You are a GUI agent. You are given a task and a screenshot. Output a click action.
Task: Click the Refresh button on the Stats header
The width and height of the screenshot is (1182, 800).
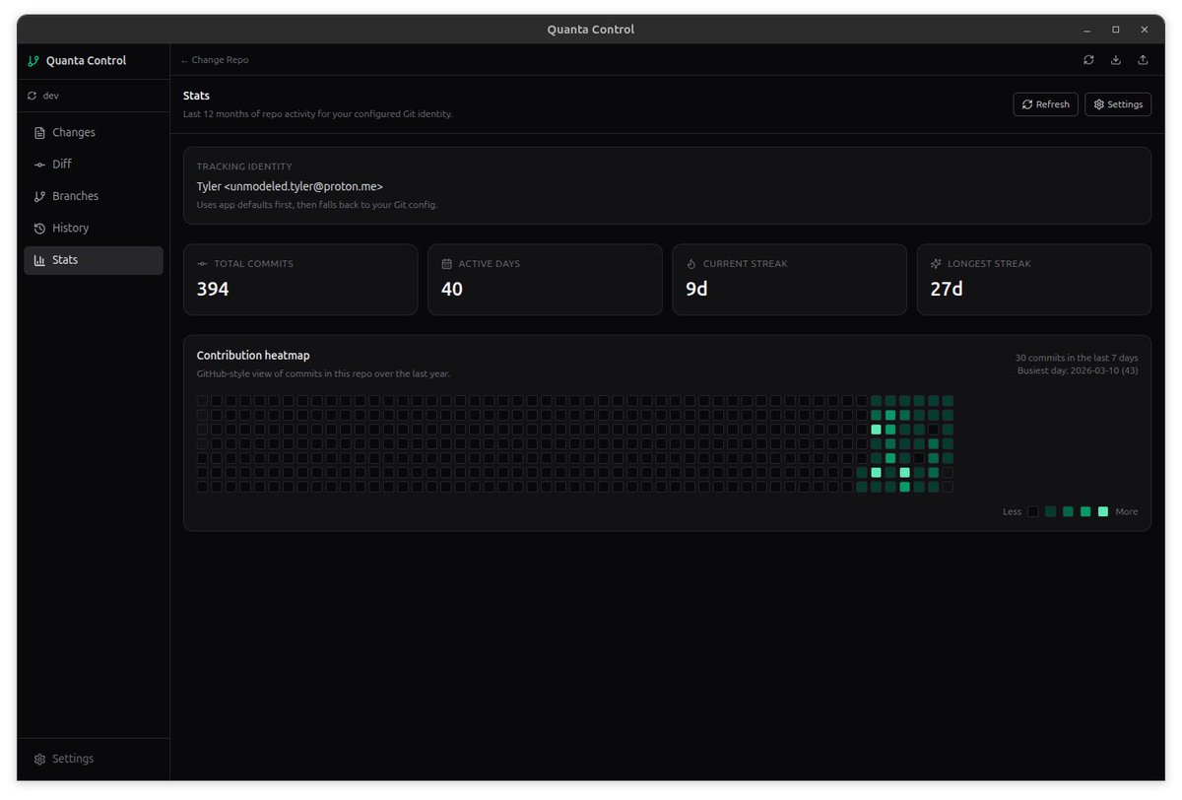tap(1045, 104)
